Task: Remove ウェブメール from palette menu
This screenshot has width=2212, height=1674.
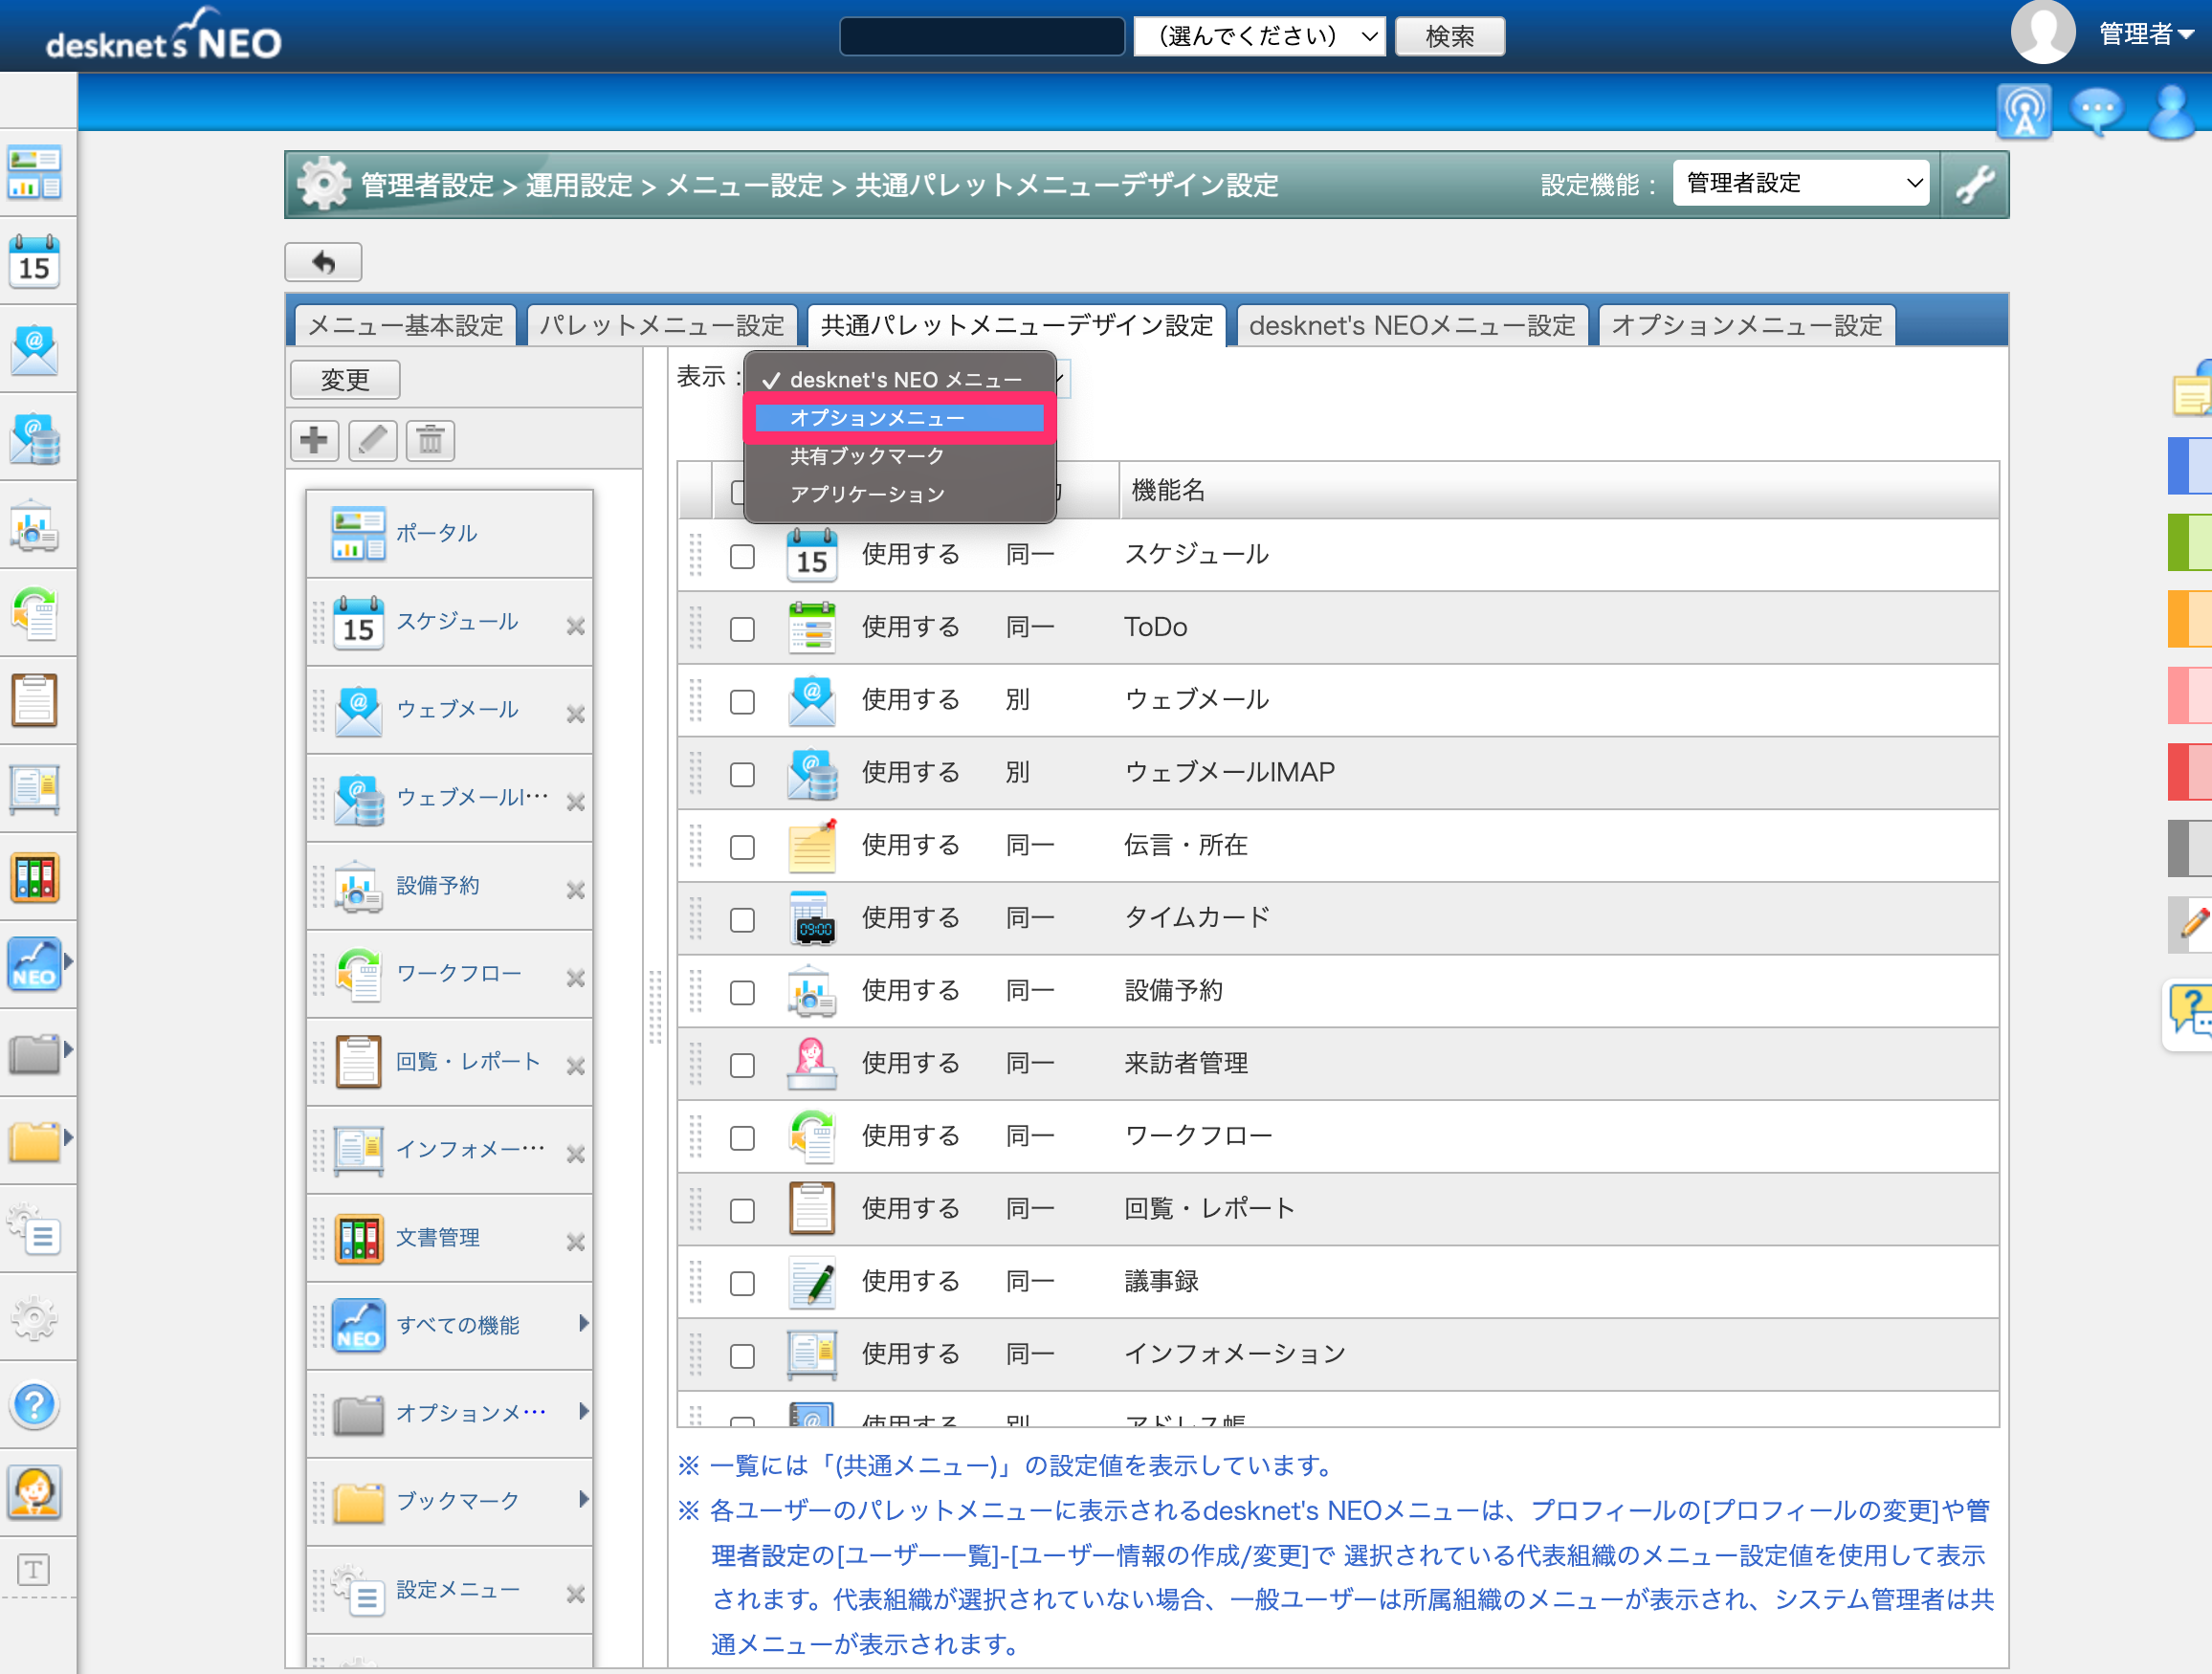Action: click(575, 714)
